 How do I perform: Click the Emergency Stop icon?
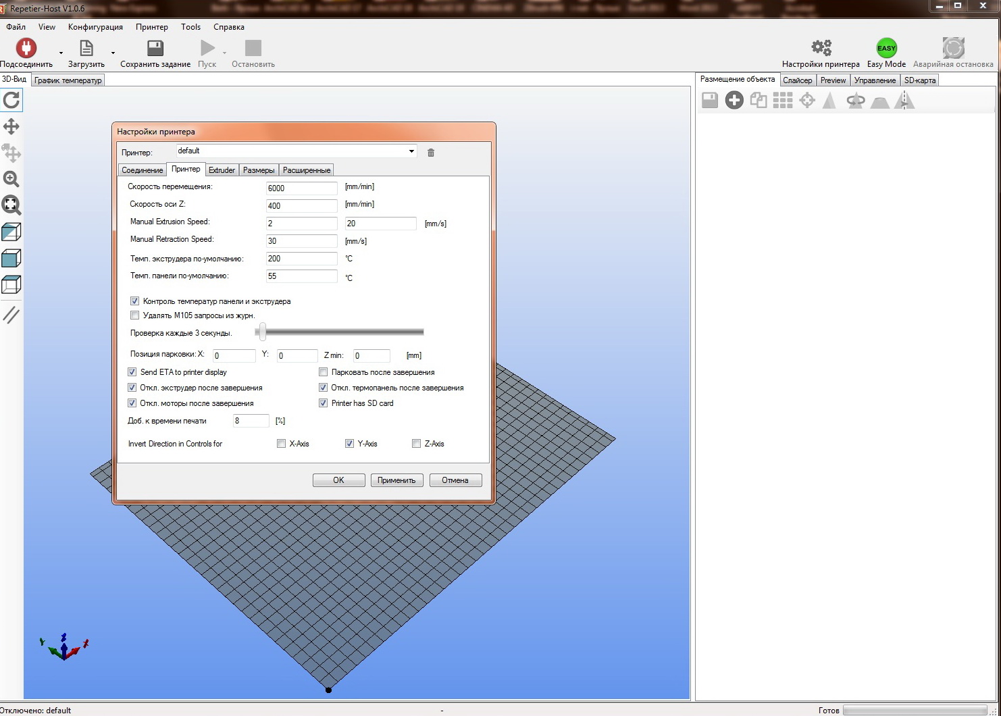pyautogui.click(x=953, y=48)
